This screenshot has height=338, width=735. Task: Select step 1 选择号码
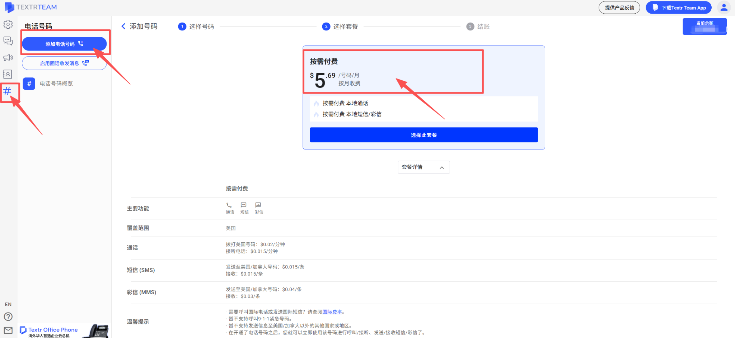[196, 26]
